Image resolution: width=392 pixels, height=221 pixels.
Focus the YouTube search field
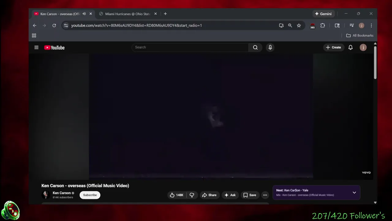coord(190,47)
